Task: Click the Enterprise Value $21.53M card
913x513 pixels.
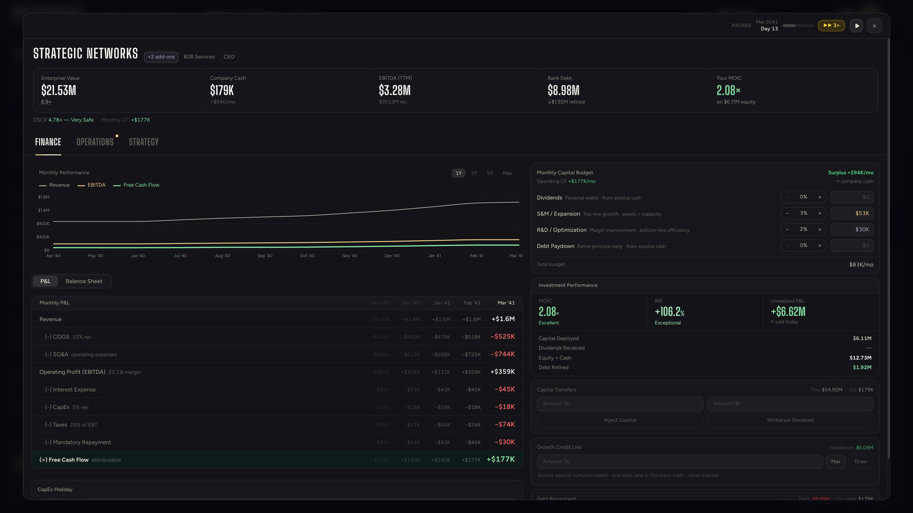Action: click(x=118, y=90)
